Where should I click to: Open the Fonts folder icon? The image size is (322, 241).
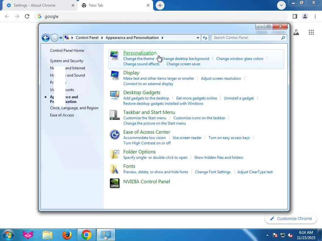pos(114,169)
